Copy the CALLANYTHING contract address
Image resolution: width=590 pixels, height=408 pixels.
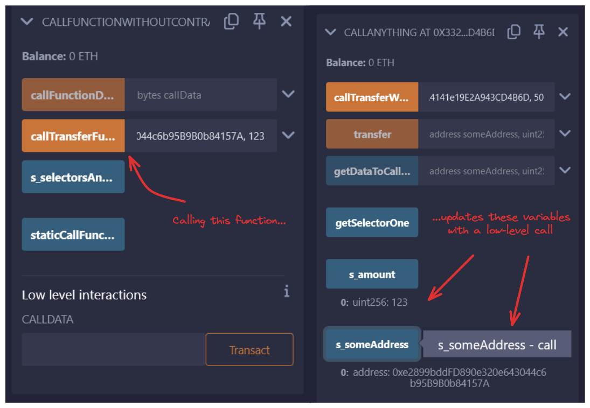[514, 32]
